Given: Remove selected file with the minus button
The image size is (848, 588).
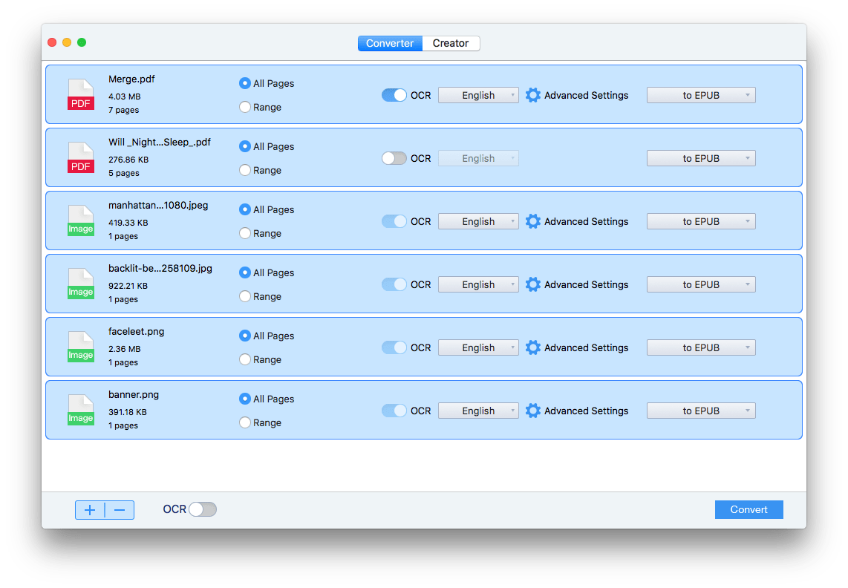Looking at the screenshot, I should click(120, 509).
